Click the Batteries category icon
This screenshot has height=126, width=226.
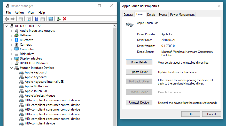(17, 35)
